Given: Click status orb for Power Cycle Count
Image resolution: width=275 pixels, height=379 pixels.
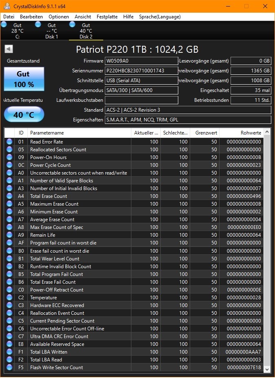Looking at the screenshot, I should 9,165.
